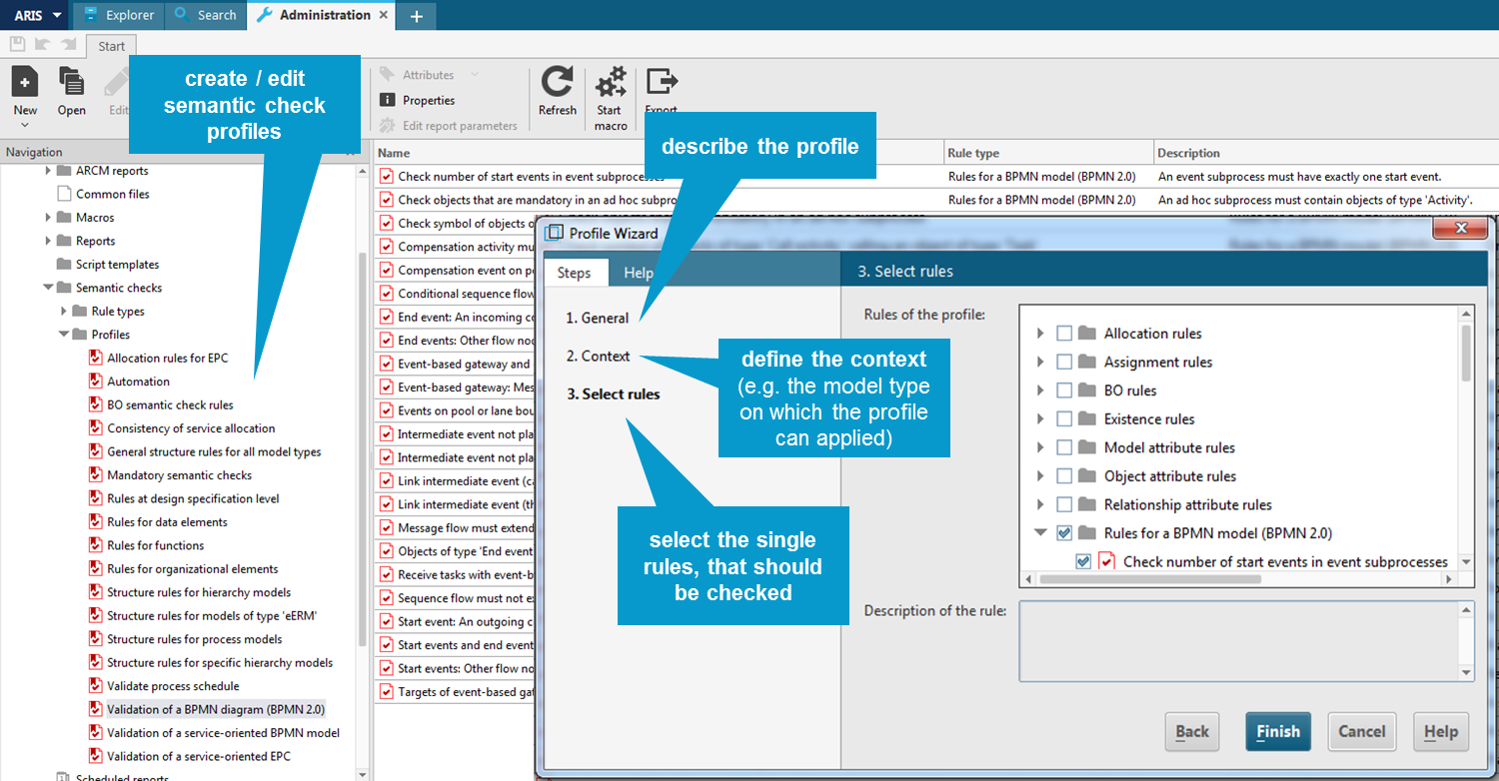Uncheck Rules for a BPMN model checkbox

coord(1065,532)
